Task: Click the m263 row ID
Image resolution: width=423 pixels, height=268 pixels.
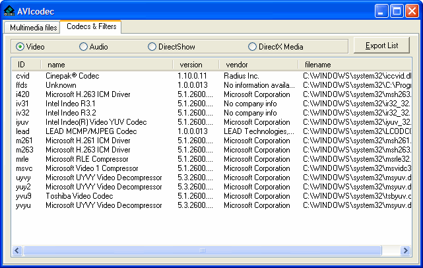Action: coord(24,150)
